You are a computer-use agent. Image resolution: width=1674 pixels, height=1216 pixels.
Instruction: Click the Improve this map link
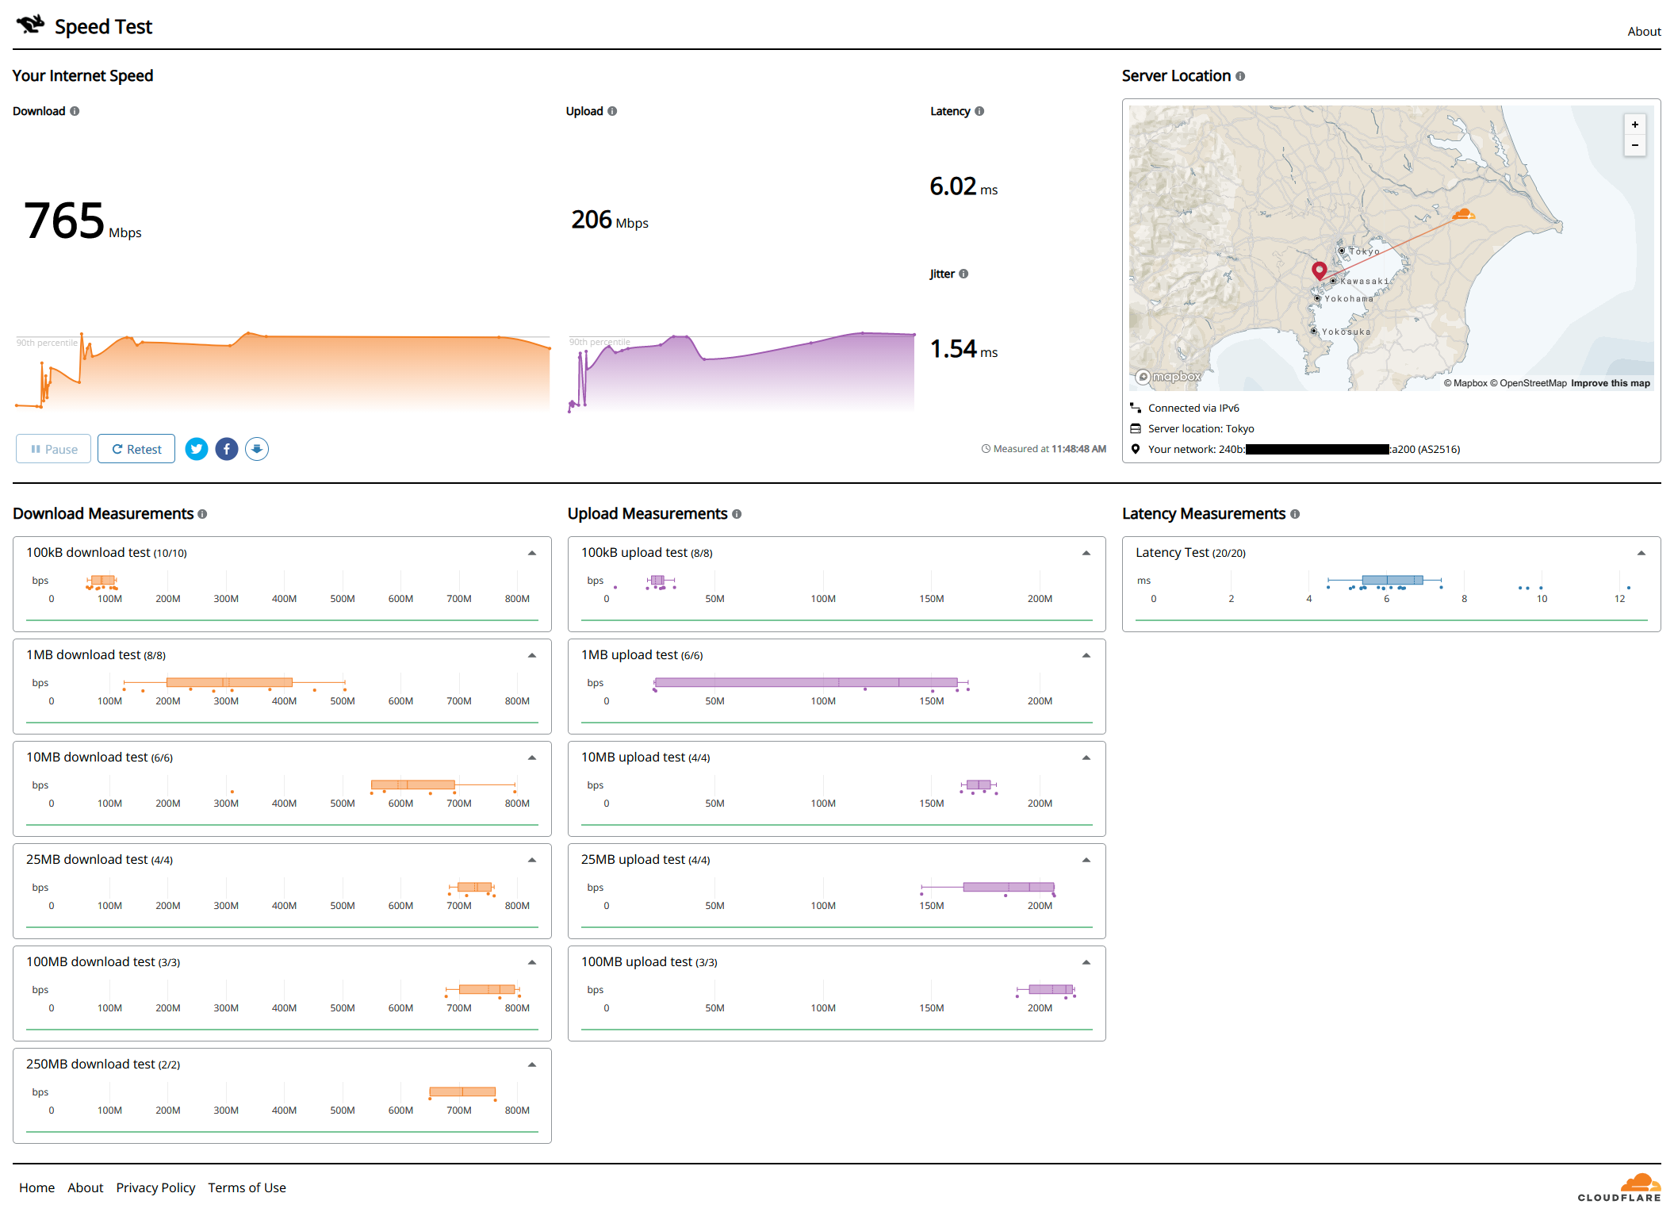pos(1611,383)
